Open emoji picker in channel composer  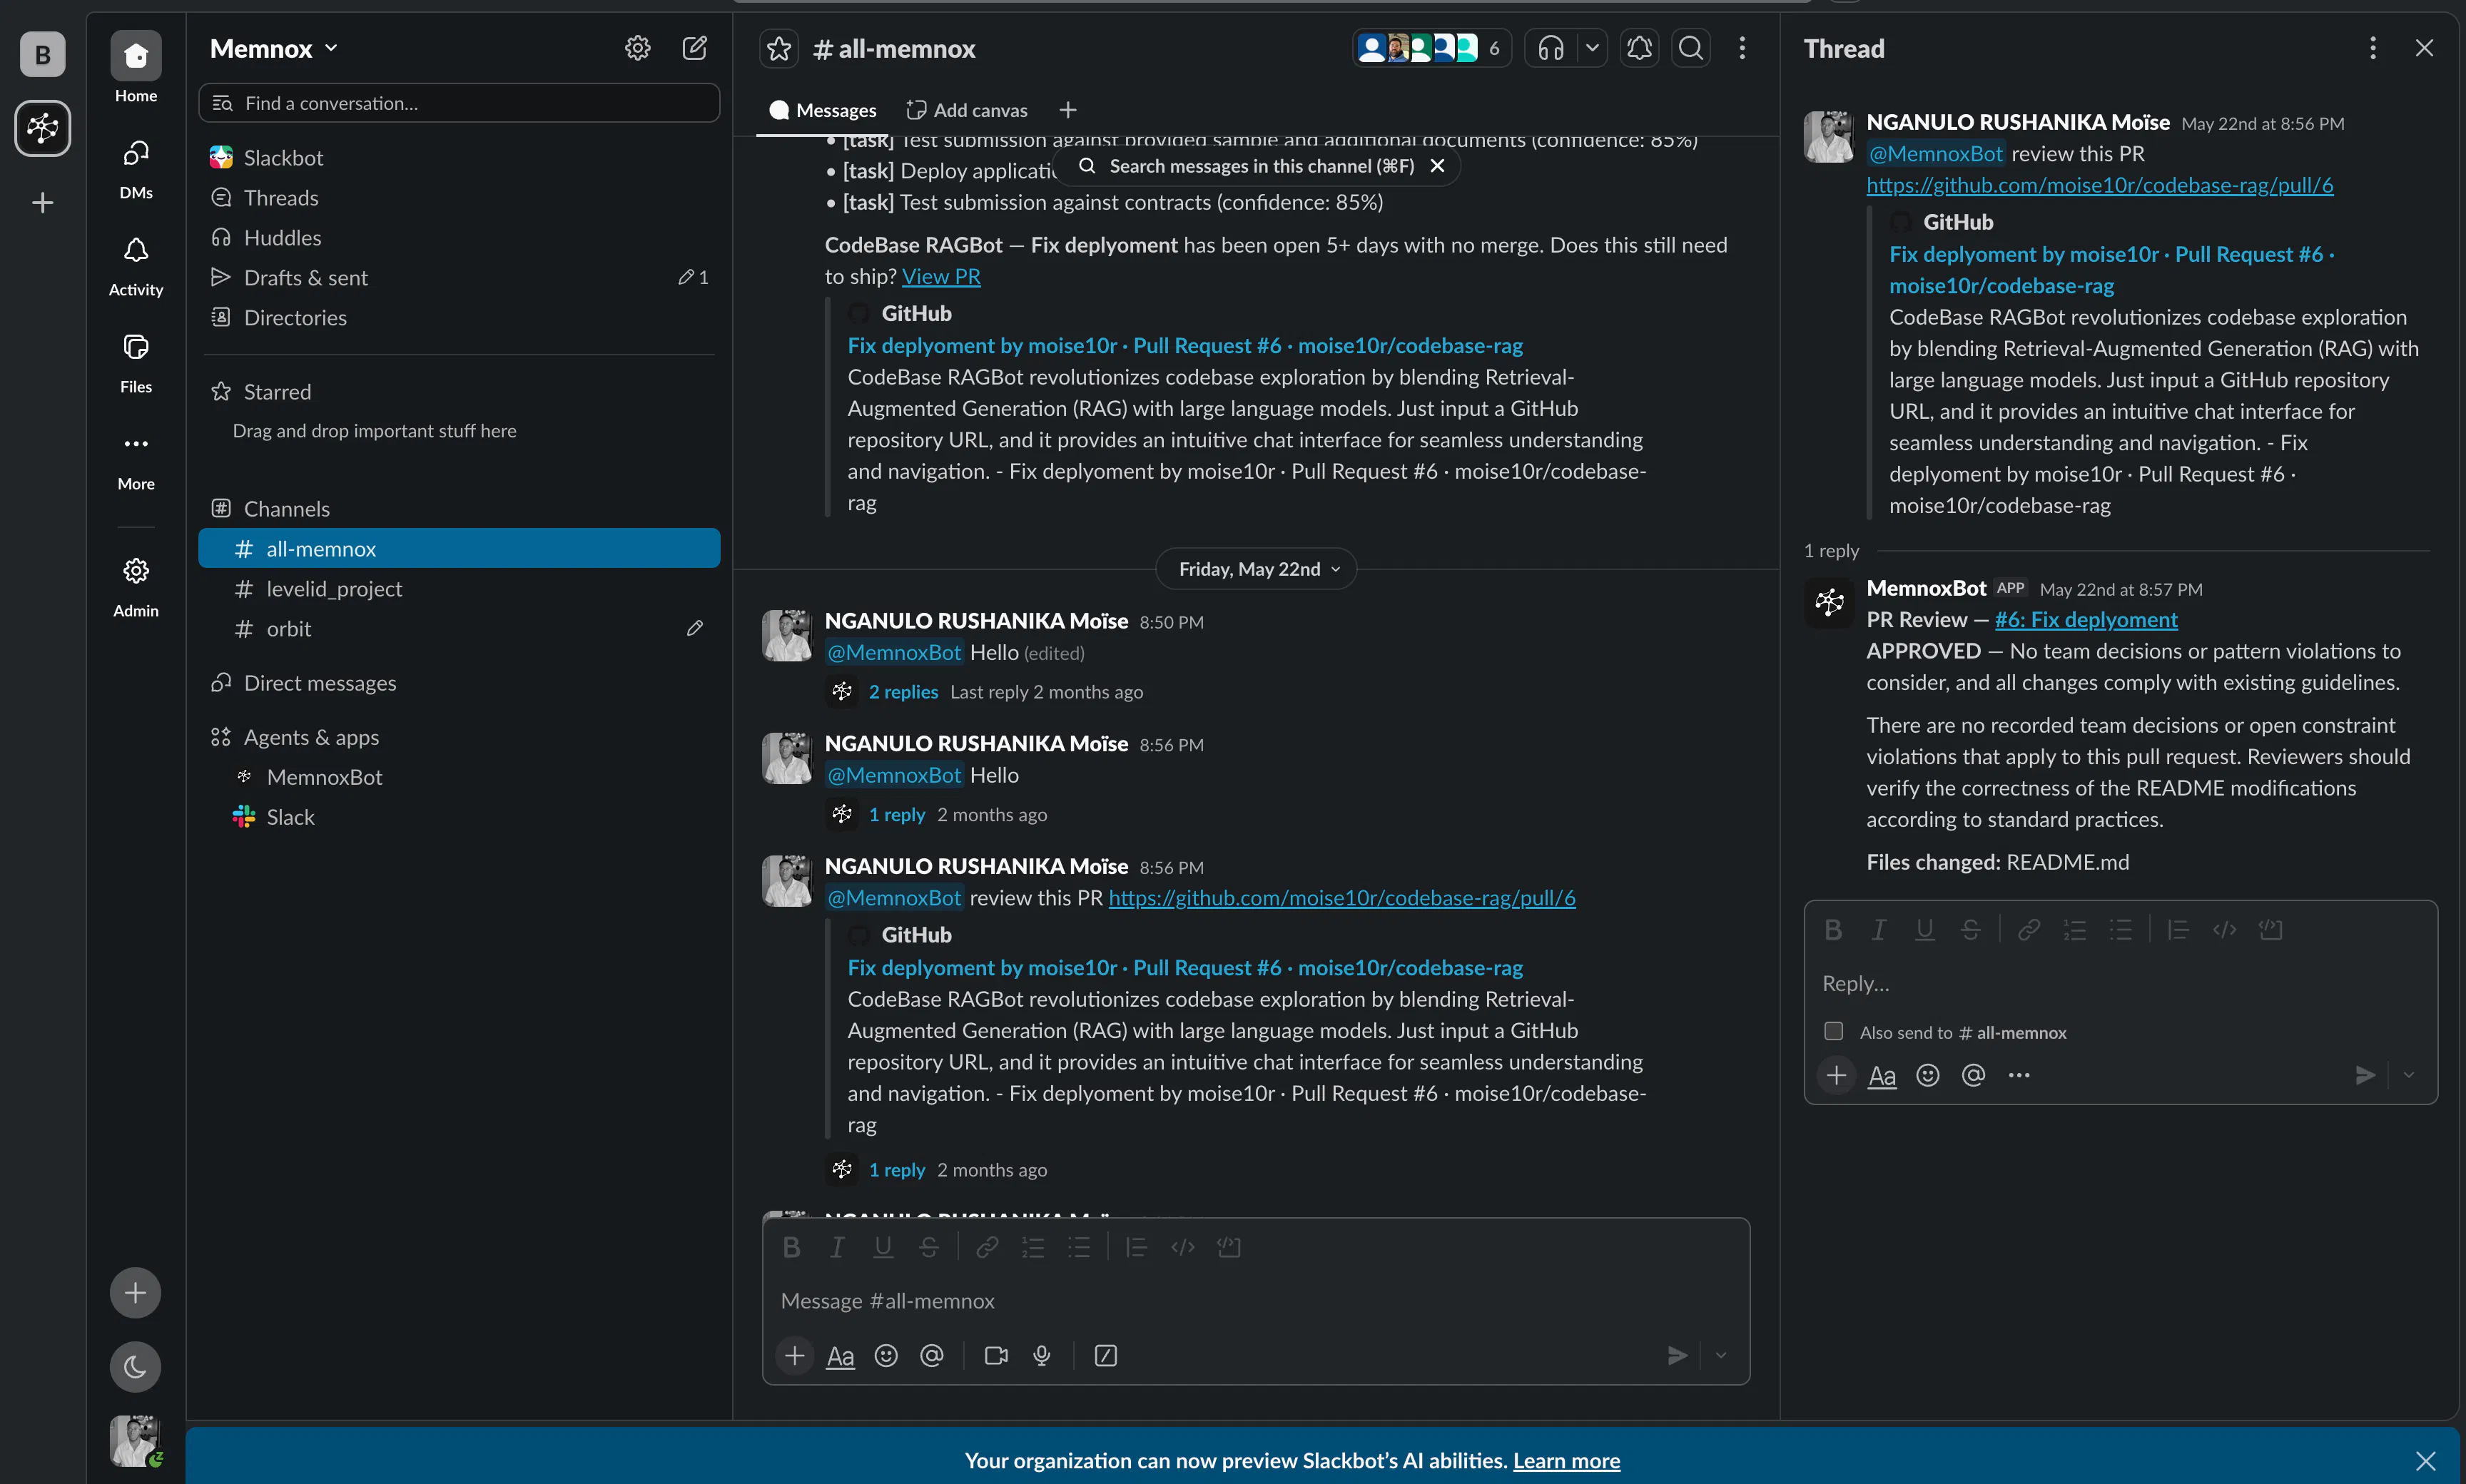886,1356
